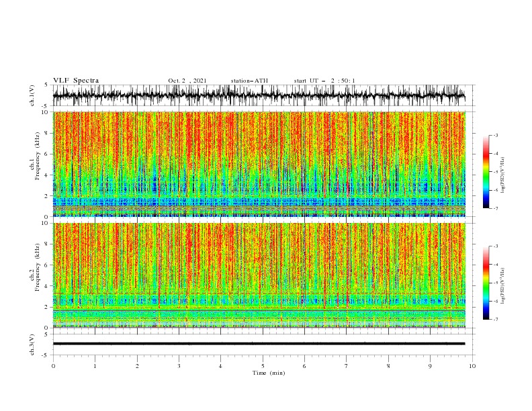Click the '-5' tick of ch.3(V) axis
The width and height of the screenshot is (532, 411).
[x=46, y=355]
